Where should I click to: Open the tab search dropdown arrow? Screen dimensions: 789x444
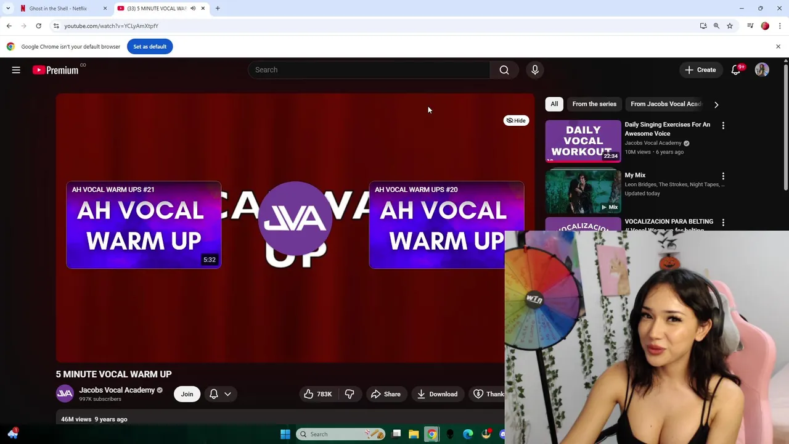[8, 9]
